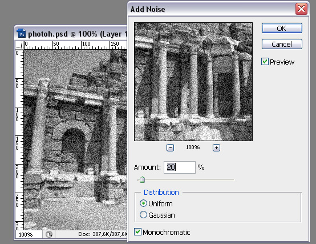Click the 100% zoom level text under preview

pos(193,147)
